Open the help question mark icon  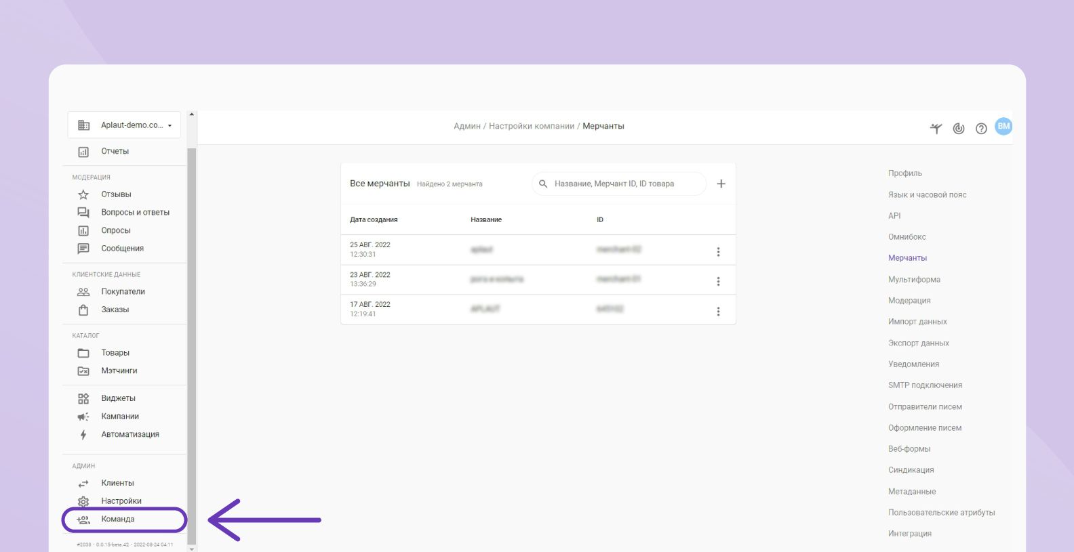click(x=980, y=129)
